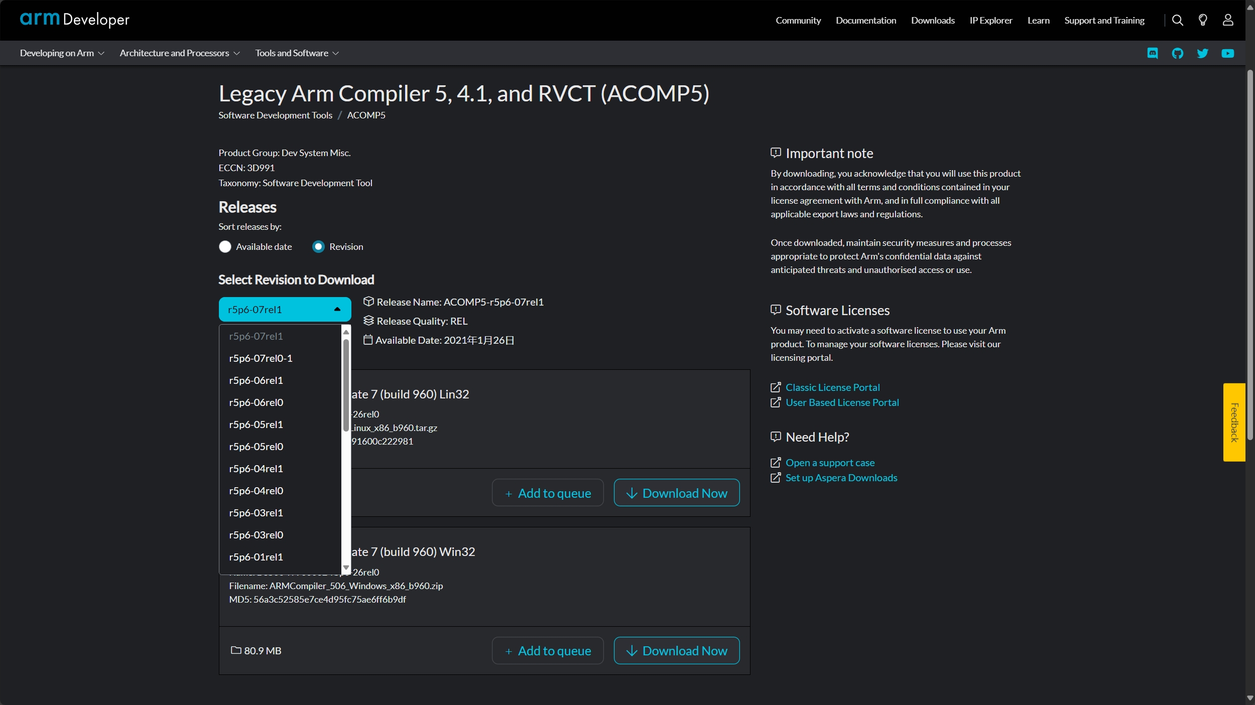The image size is (1255, 705).
Task: Click Download Now for Win32 build
Action: 676,650
